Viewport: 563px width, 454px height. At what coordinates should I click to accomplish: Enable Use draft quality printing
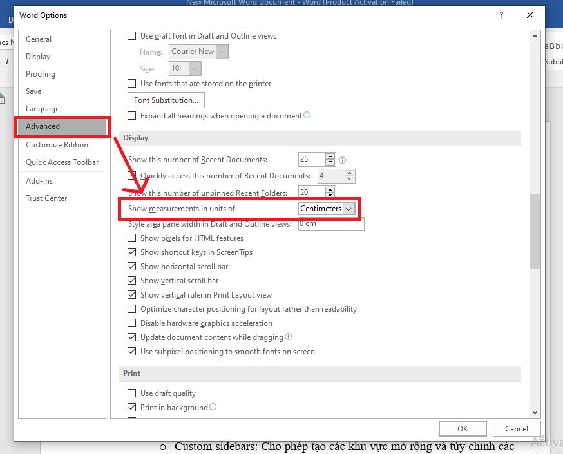coord(132,393)
